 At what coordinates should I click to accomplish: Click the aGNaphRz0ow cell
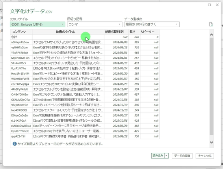(21, 42)
